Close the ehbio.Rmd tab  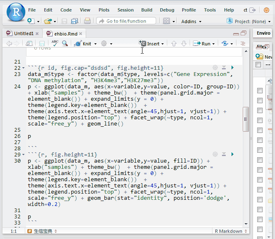(x=80, y=33)
